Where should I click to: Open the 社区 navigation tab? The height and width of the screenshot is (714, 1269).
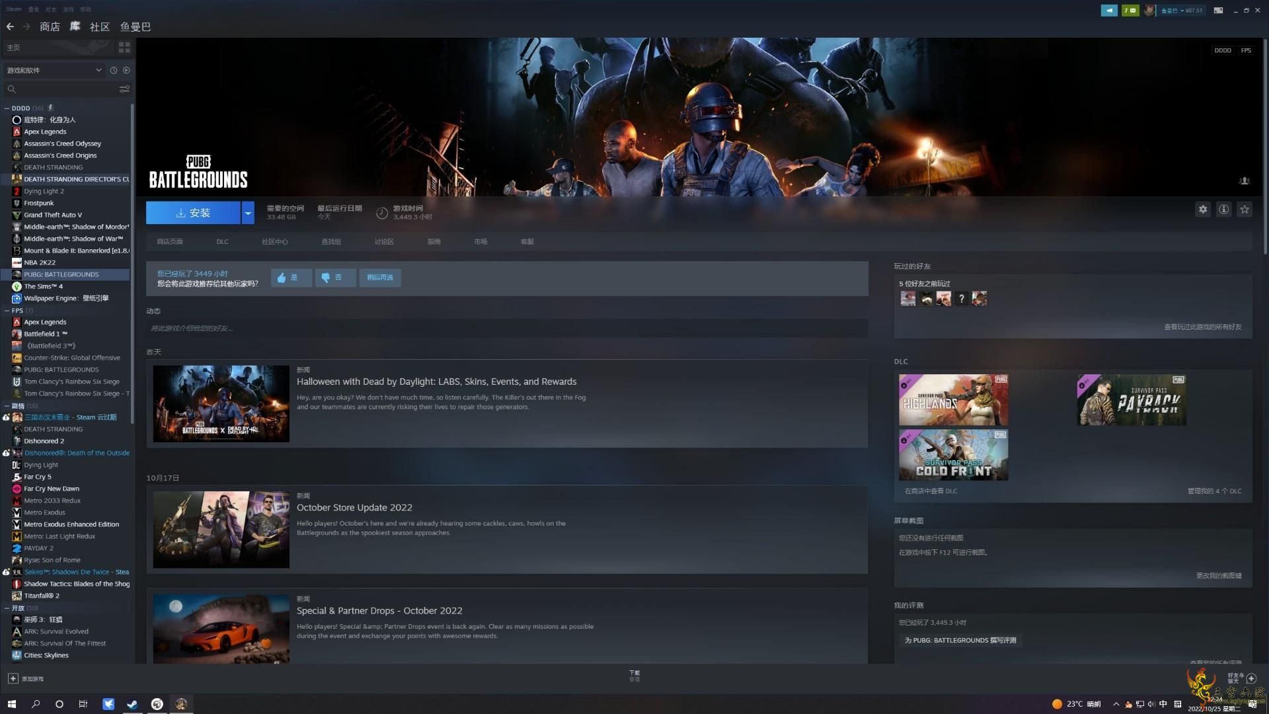pos(100,26)
